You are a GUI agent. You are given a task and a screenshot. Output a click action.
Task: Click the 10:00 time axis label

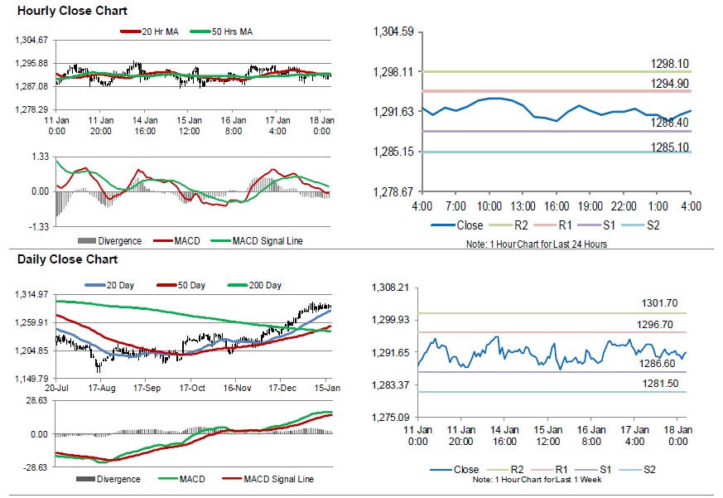489,206
